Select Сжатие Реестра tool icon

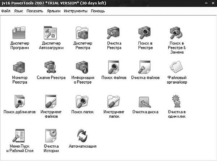point(51,67)
